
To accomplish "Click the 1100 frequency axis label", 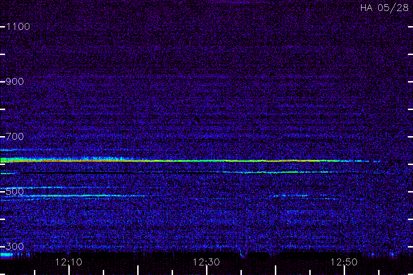I will click(18, 27).
